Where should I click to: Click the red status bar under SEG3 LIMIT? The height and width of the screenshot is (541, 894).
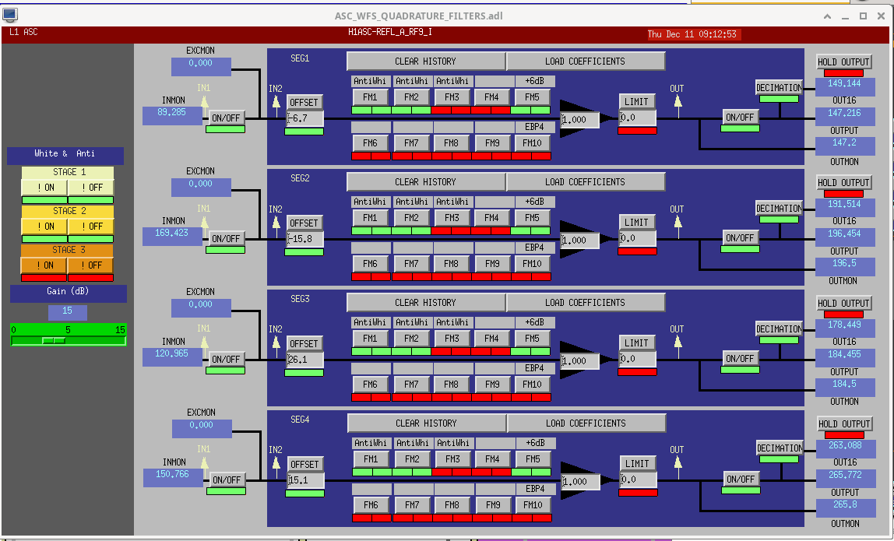click(x=638, y=372)
